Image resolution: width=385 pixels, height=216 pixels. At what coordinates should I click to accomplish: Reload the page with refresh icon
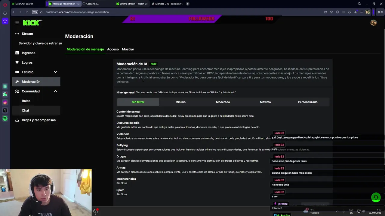pos(27,12)
